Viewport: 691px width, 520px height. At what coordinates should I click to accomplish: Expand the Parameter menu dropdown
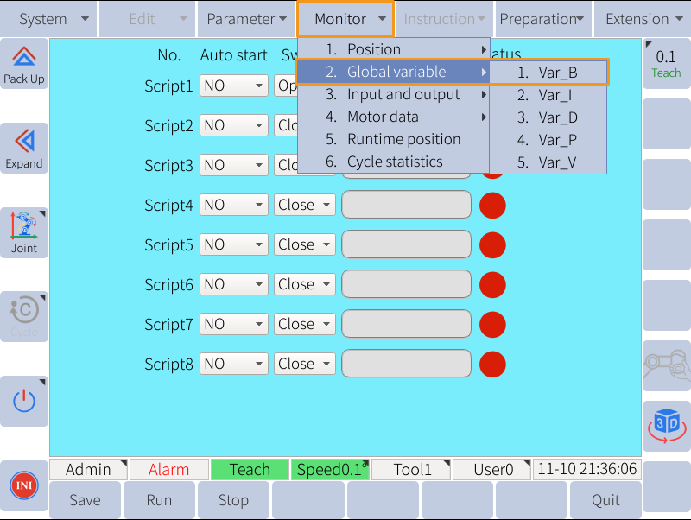point(246,18)
